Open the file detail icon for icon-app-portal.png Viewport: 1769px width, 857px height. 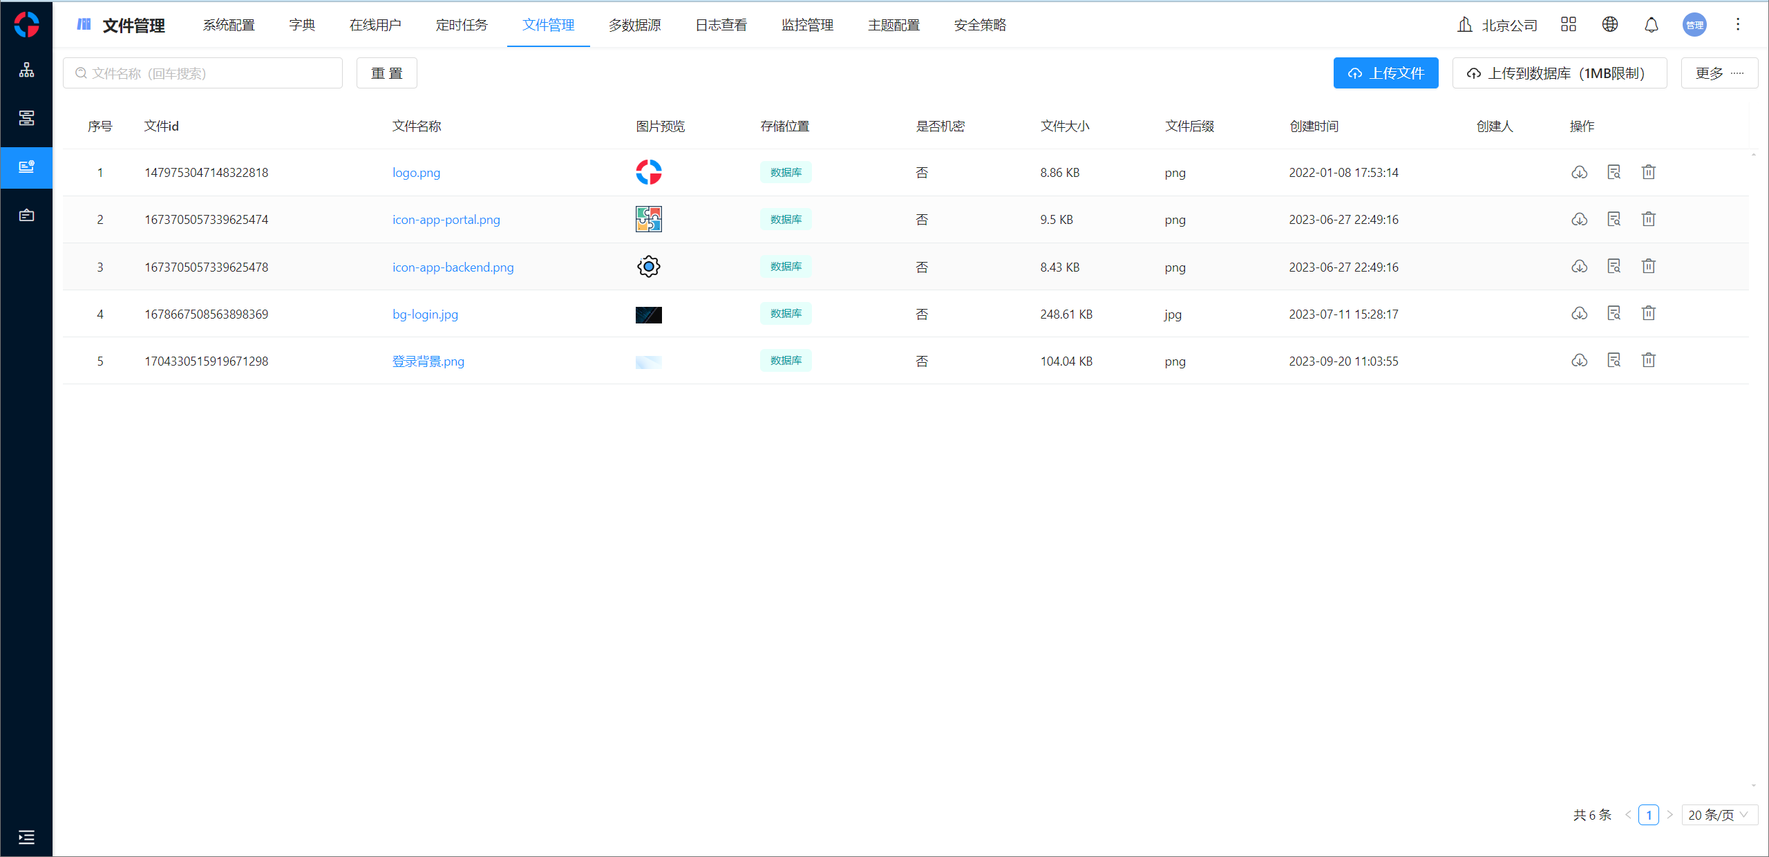(x=1614, y=219)
